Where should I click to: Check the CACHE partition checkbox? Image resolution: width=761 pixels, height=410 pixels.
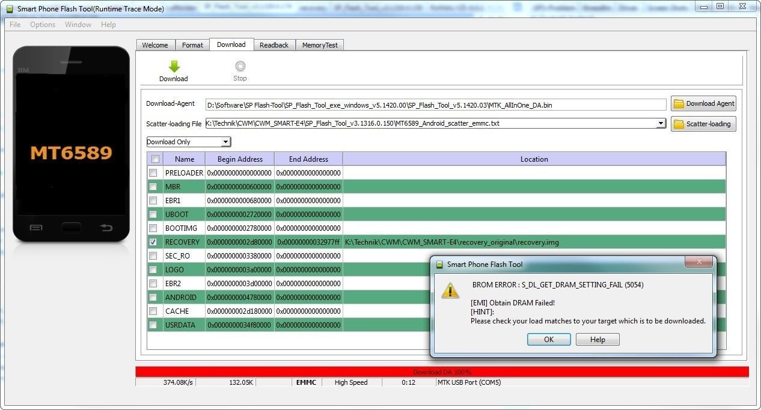coord(153,311)
